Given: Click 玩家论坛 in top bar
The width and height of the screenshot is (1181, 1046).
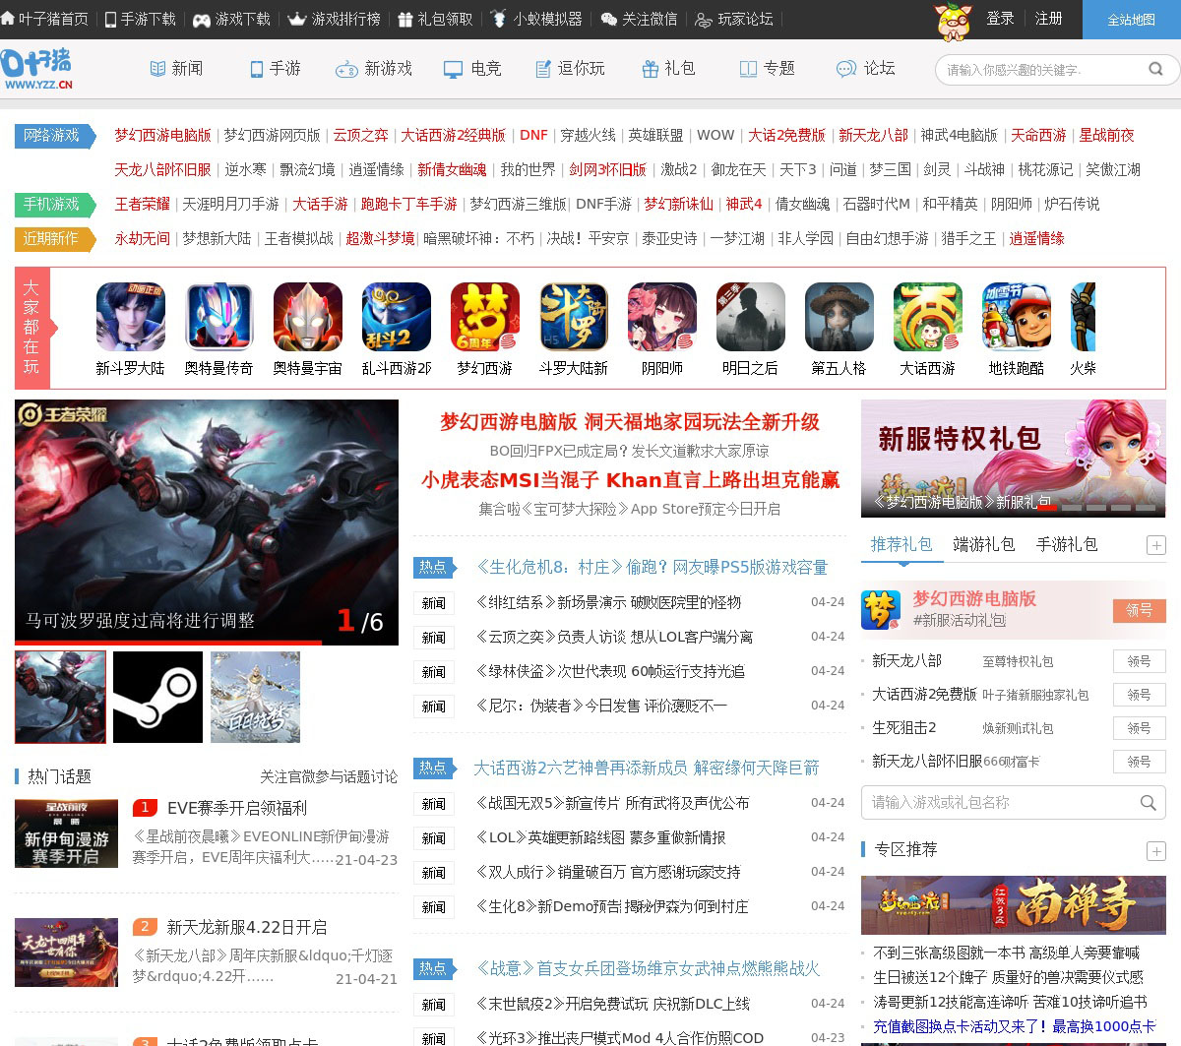Looking at the screenshot, I should coord(734,19).
